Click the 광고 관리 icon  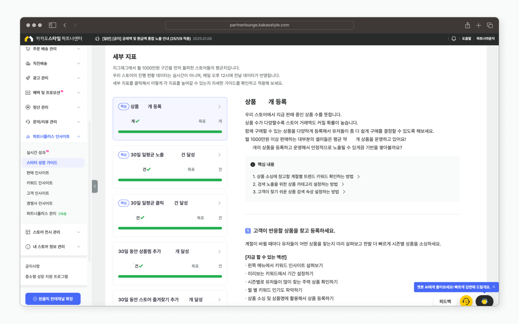(28, 78)
